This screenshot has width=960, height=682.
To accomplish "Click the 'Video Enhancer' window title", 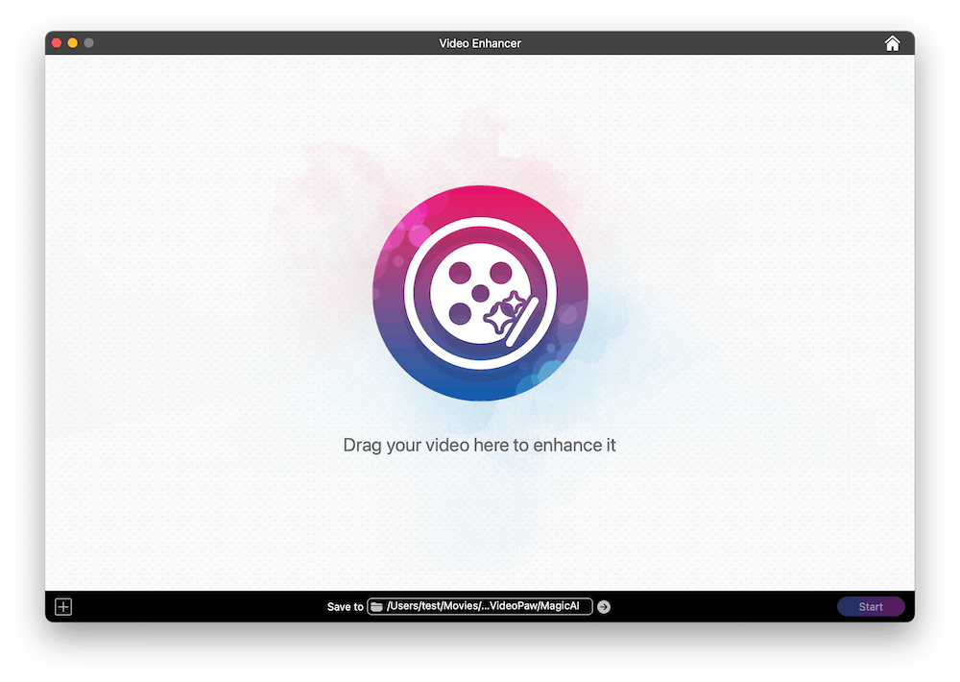I will pyautogui.click(x=479, y=43).
